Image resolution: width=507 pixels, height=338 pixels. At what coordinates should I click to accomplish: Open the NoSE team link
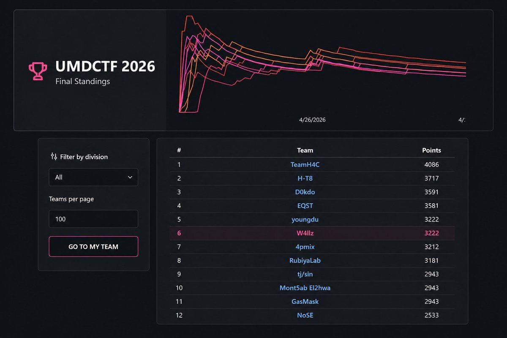(305, 315)
